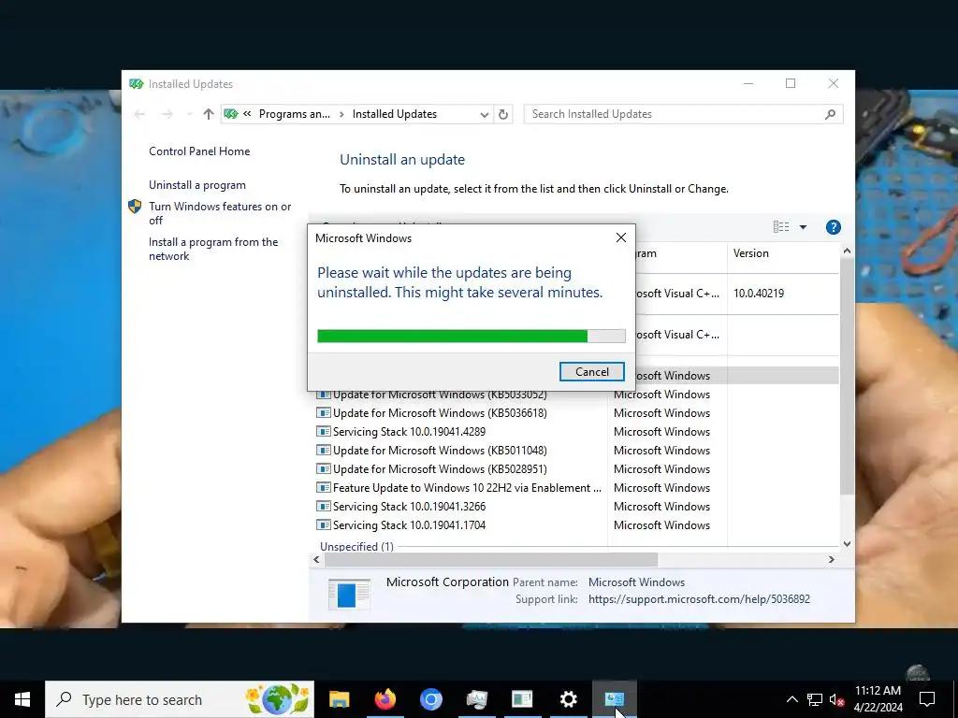Show hidden system tray icons

coord(791,699)
